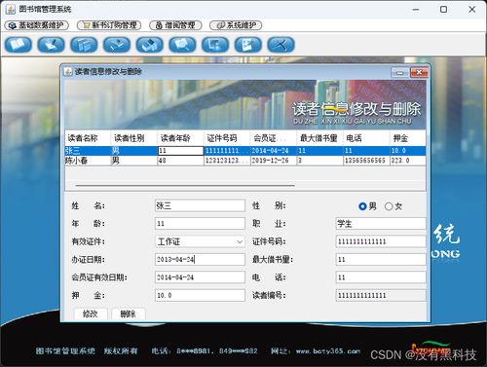The image size is (487, 367).
Task: Click the toolbar icon with magnifying glass
Action: (182, 45)
